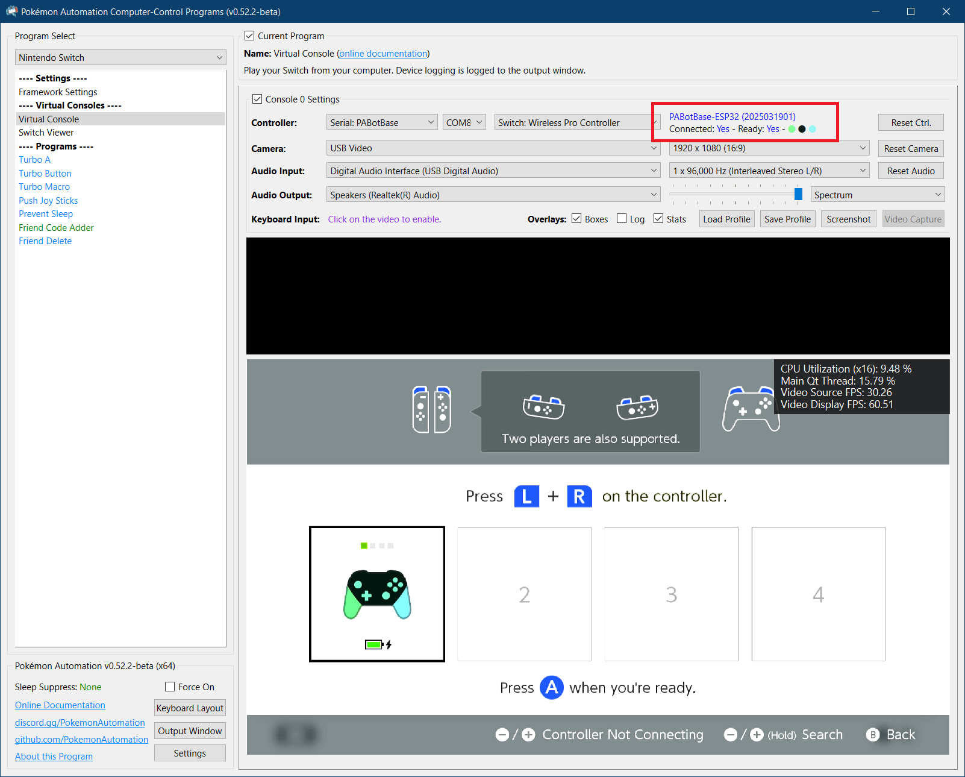Disable the Boxes overlay checkbox
Screen dimensions: 965x777
[576, 219]
